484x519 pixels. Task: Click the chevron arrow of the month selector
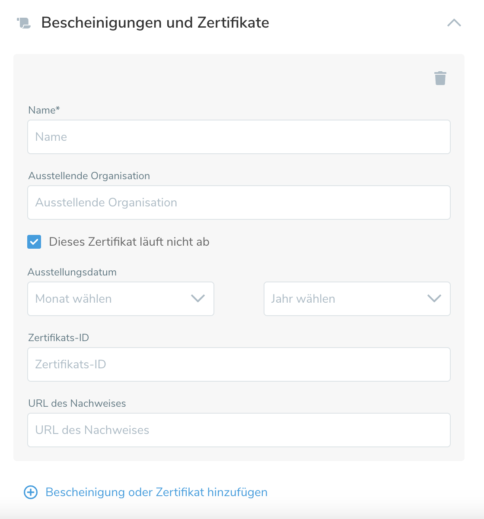coord(198,299)
